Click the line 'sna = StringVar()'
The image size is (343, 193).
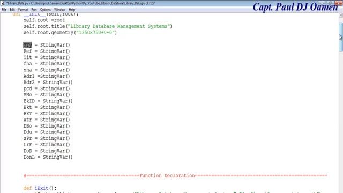[47, 70]
